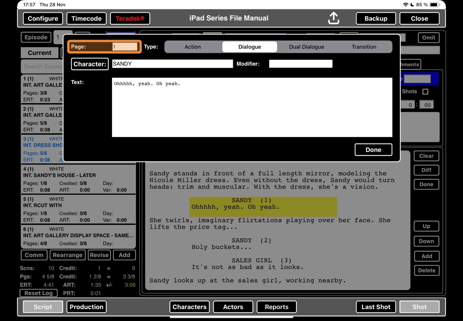Focus the Page number field
The image size is (463, 321).
125,47
